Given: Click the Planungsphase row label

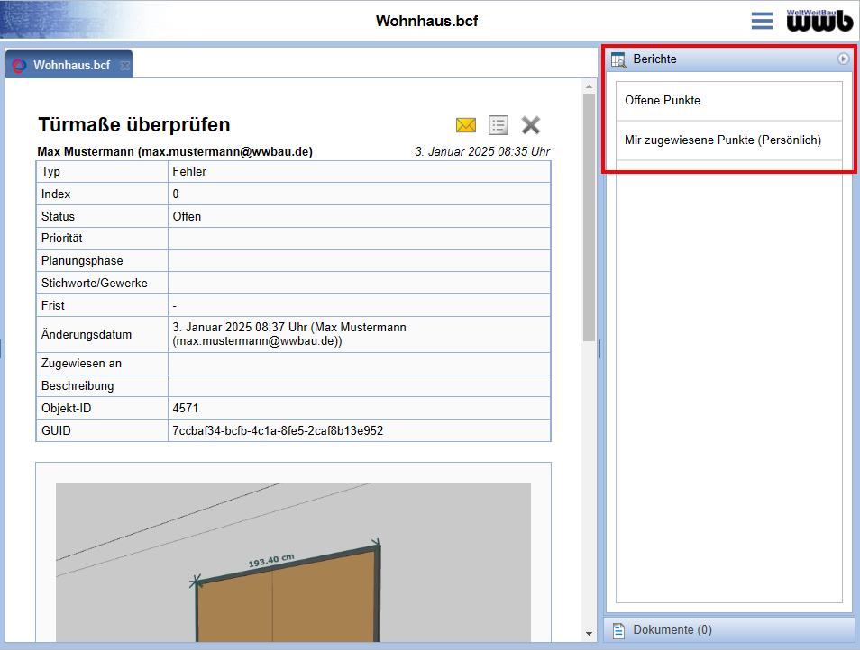Looking at the screenshot, I should click(82, 261).
